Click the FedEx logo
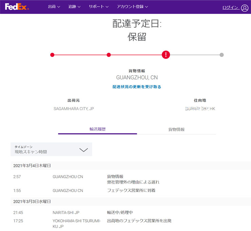The height and width of the screenshot is (231, 251). click(x=17, y=7)
